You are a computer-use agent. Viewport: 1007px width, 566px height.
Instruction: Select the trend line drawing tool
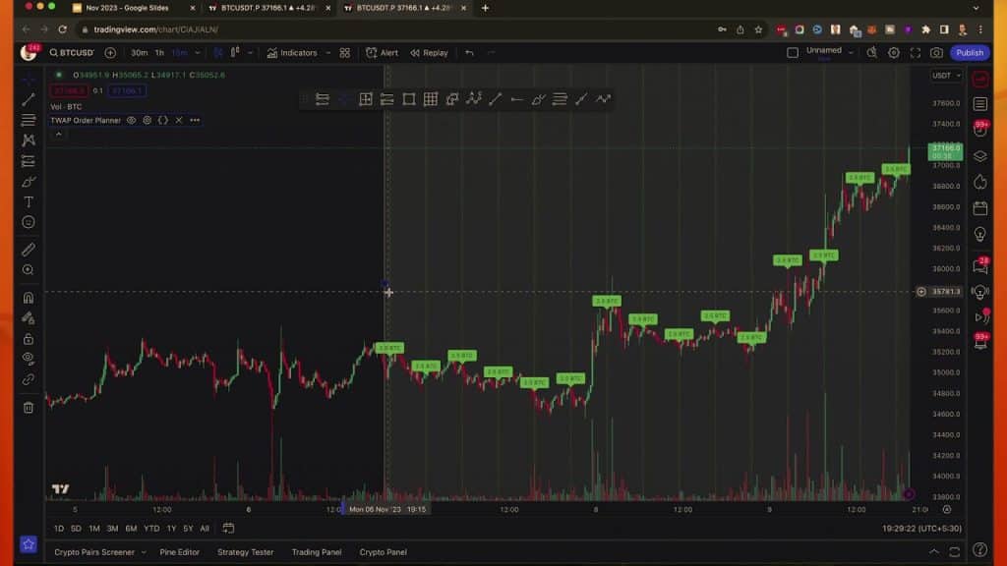click(x=29, y=99)
